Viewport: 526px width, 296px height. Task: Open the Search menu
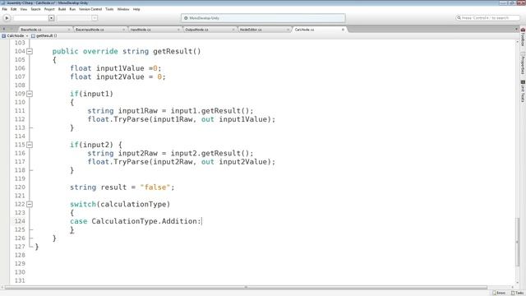[x=35, y=9]
